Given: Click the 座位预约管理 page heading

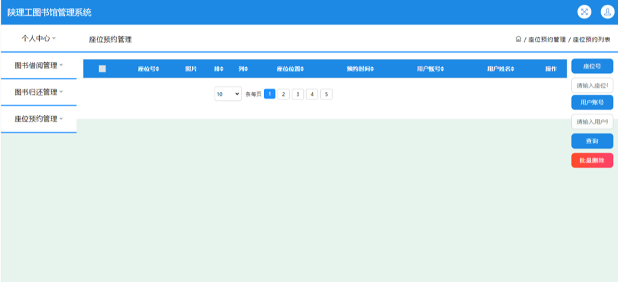Looking at the screenshot, I should pos(110,39).
